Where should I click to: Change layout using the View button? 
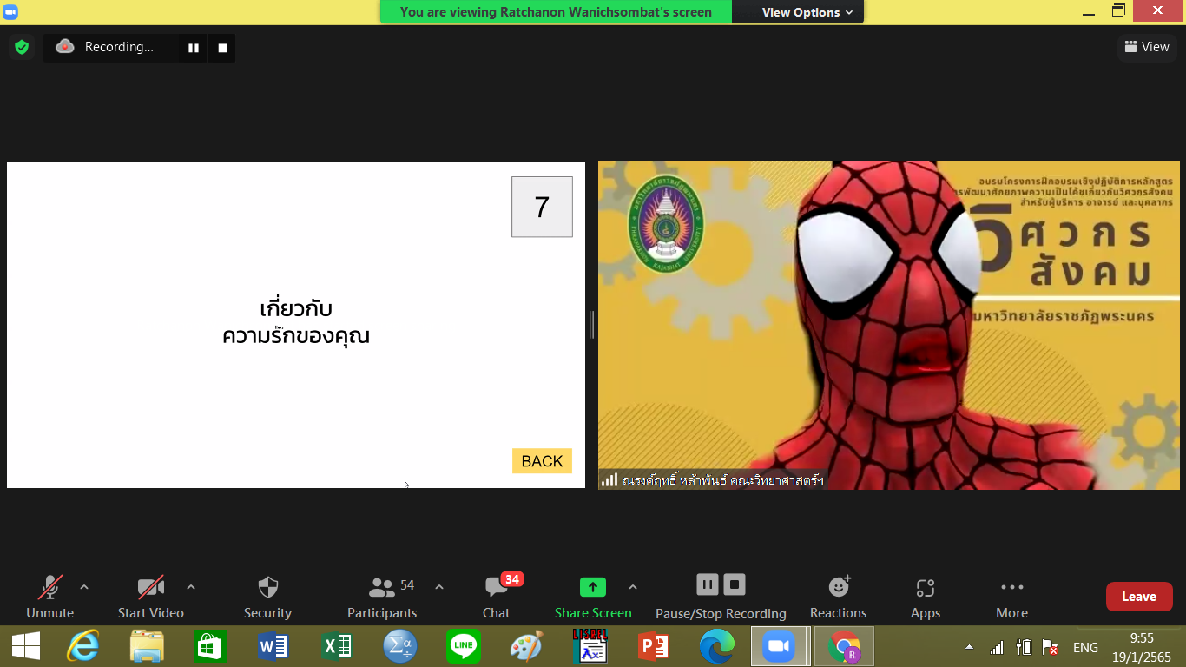click(1147, 47)
